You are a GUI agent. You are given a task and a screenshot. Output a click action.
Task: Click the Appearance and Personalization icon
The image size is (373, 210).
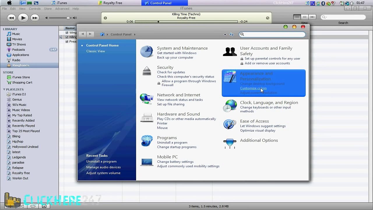[230, 77]
